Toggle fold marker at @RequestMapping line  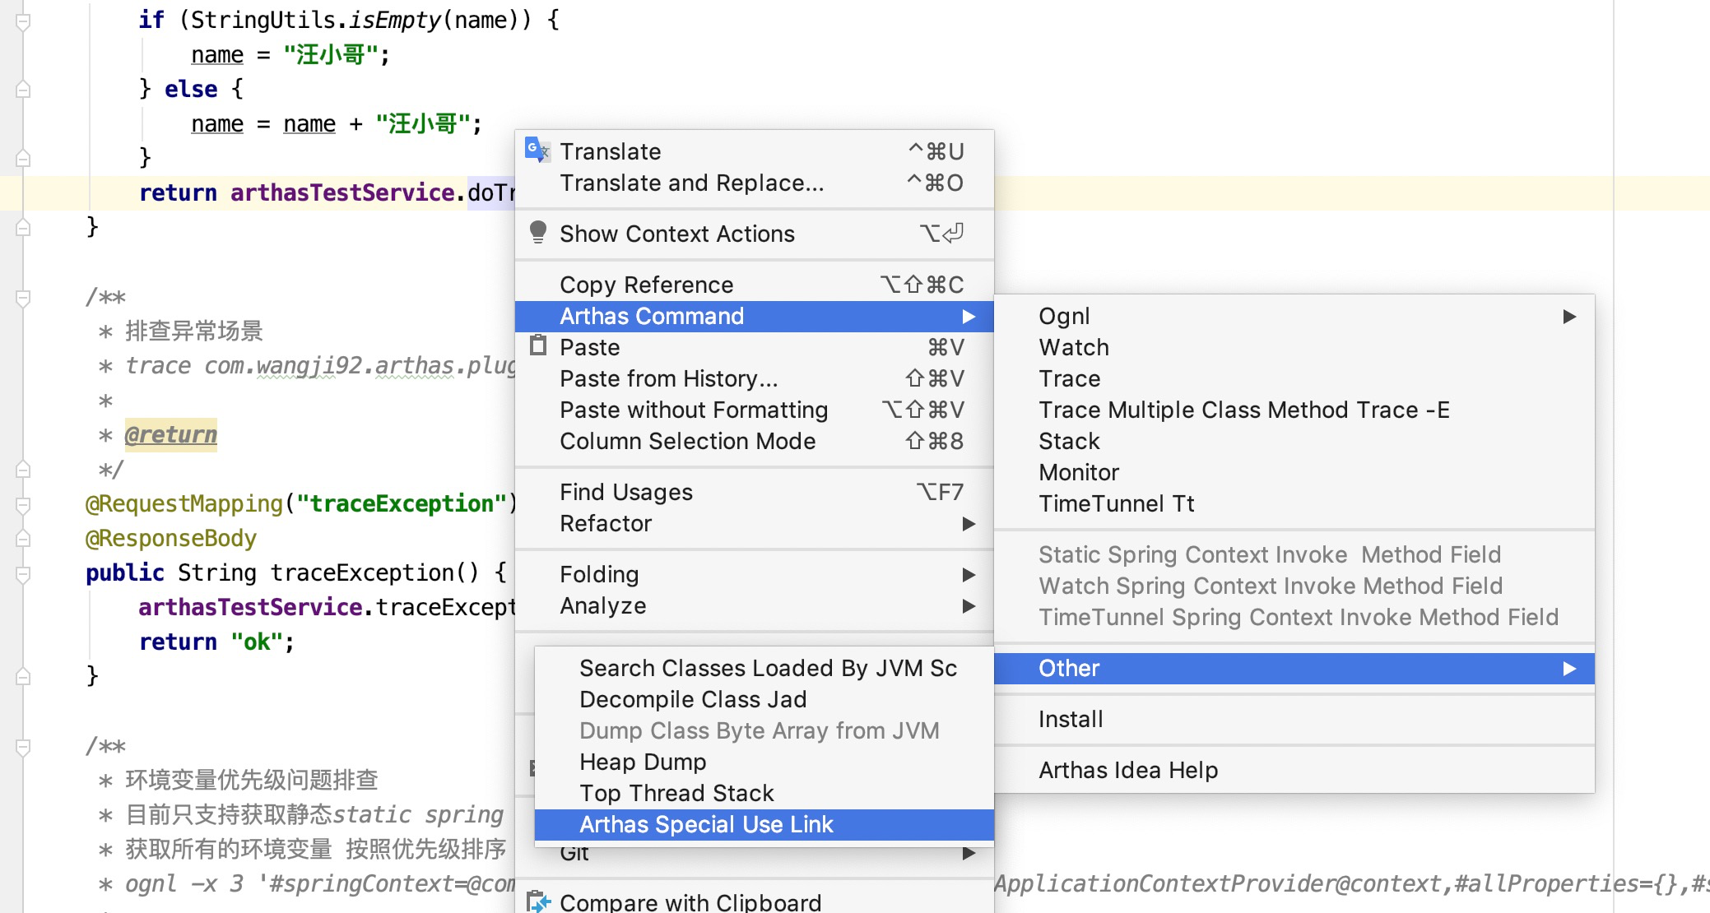[23, 504]
